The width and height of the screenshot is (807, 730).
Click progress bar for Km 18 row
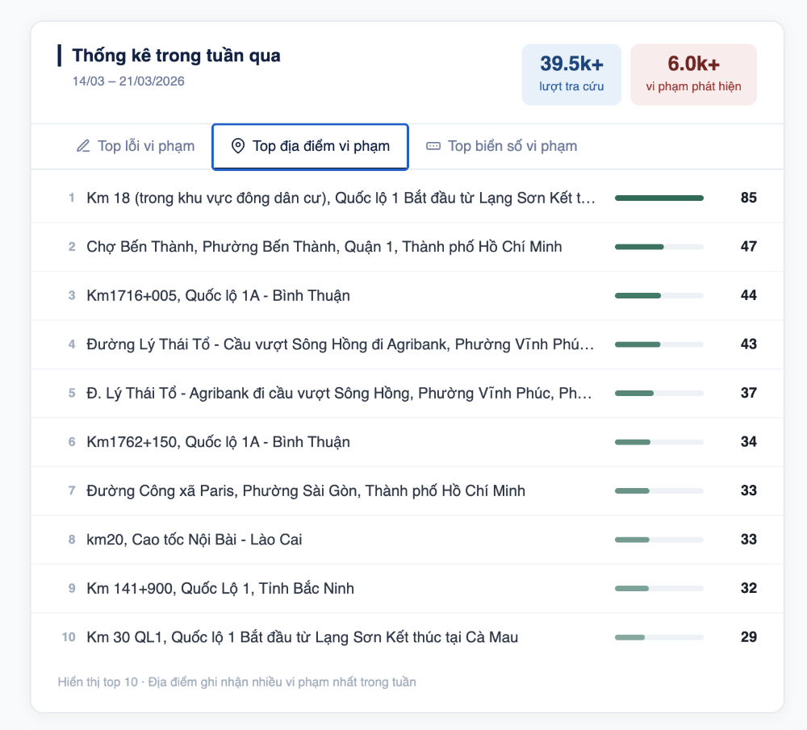coord(659,198)
